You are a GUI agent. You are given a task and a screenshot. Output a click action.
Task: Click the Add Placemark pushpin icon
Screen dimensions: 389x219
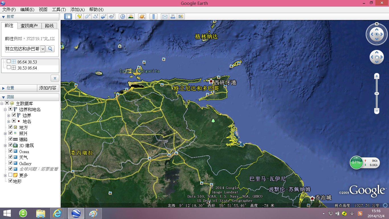pyautogui.click(x=79, y=17)
